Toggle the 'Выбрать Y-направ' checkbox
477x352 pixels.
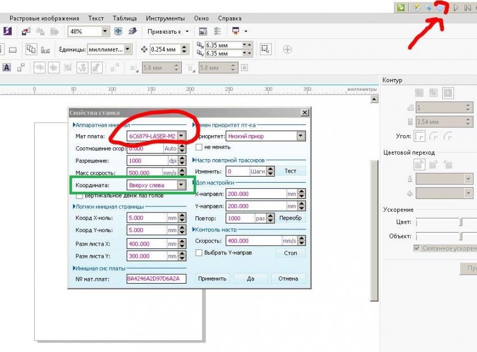199,253
